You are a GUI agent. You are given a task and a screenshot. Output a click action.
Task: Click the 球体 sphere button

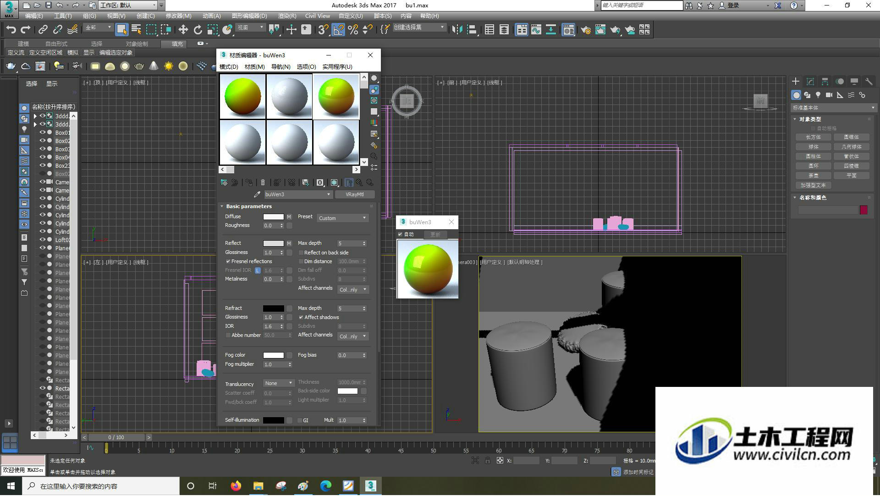[814, 147]
